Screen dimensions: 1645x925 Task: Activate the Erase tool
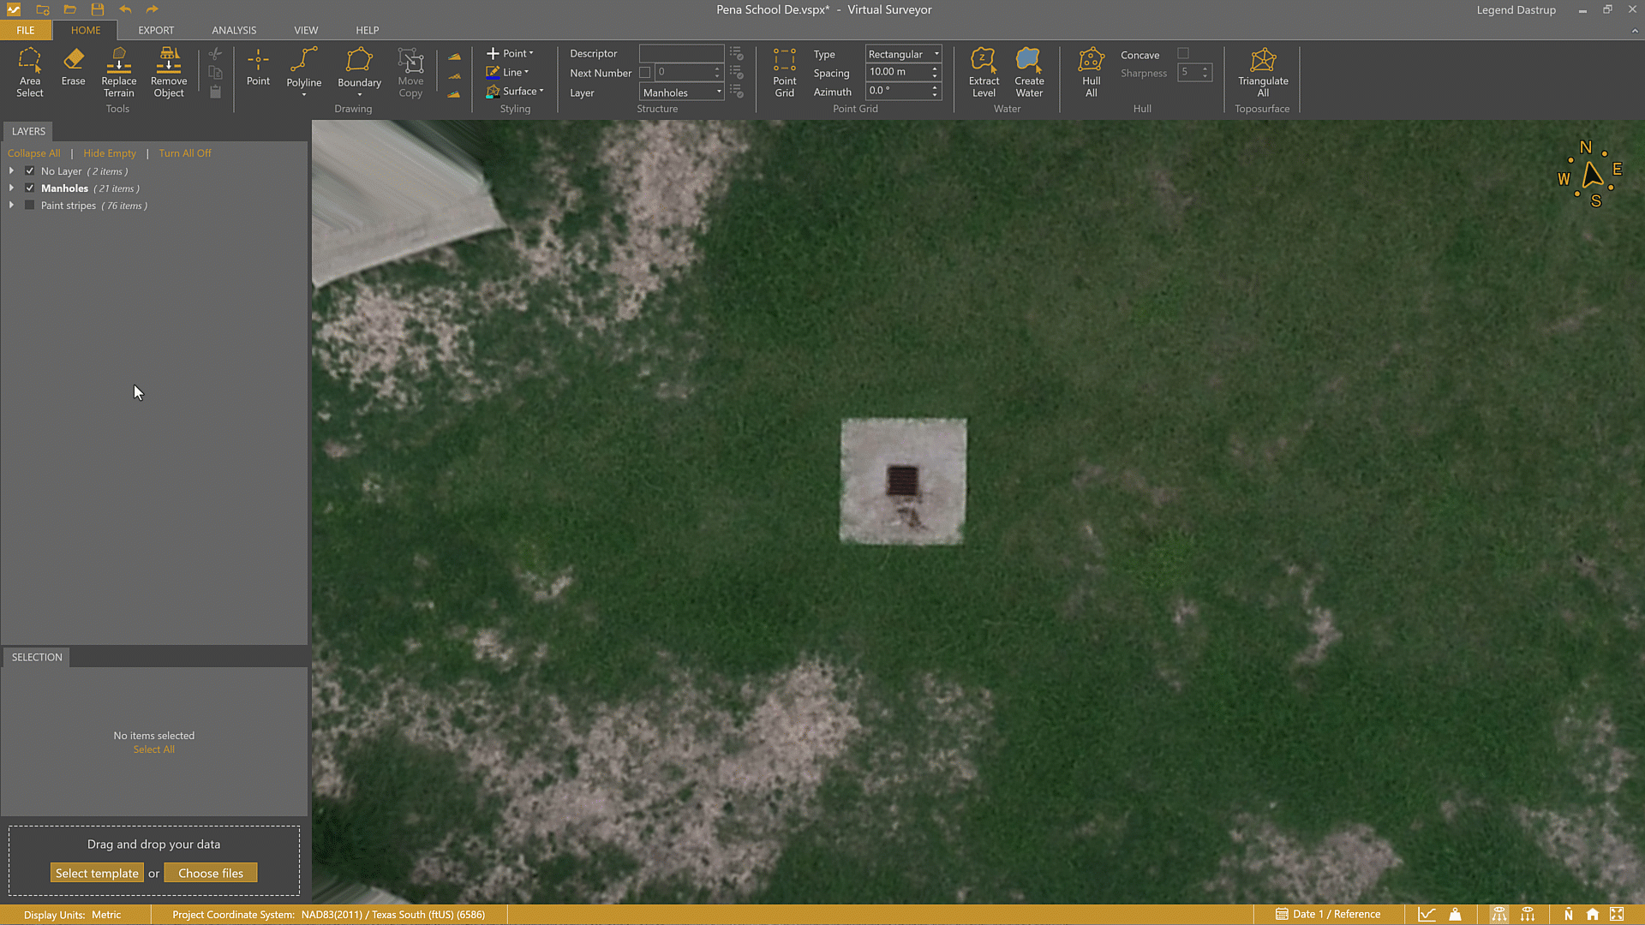tap(73, 68)
